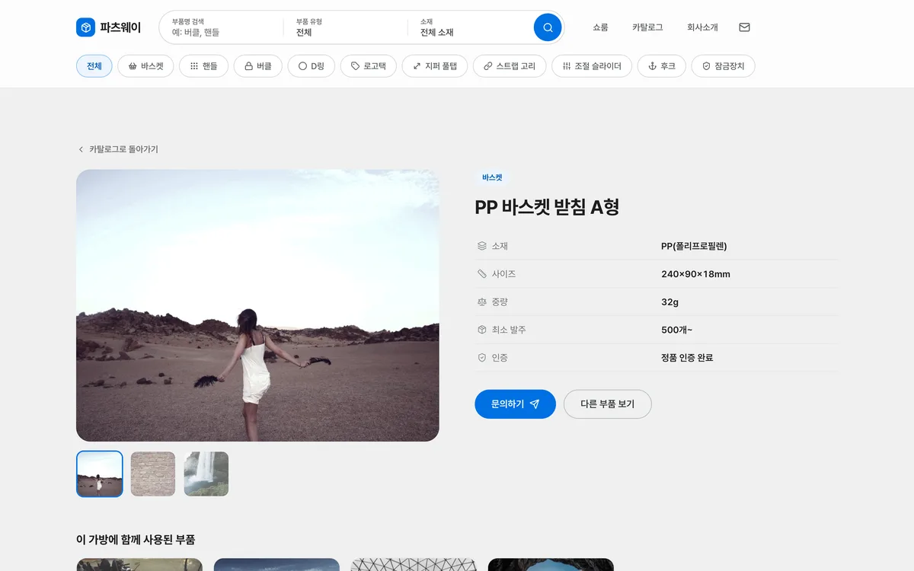The height and width of the screenshot is (571, 914).
Task: Select the 전체 category chip
Action: coord(94,66)
